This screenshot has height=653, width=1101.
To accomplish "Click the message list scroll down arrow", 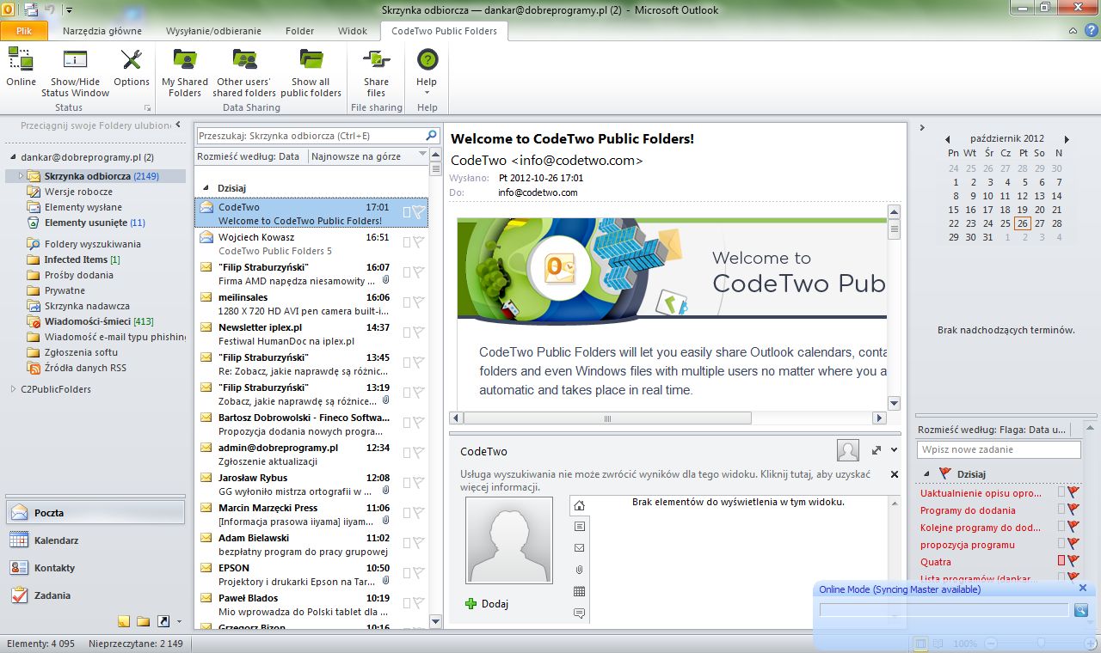I will pos(434,621).
